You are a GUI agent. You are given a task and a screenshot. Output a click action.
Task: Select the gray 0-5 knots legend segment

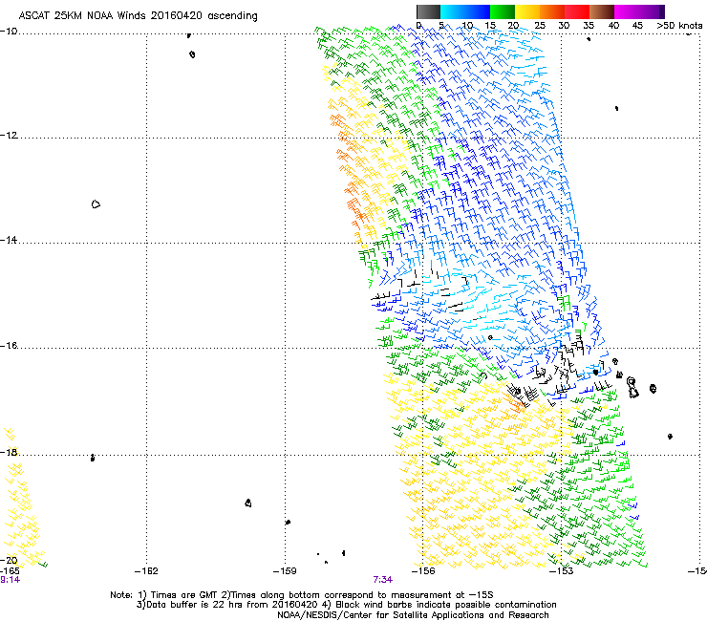pos(428,11)
